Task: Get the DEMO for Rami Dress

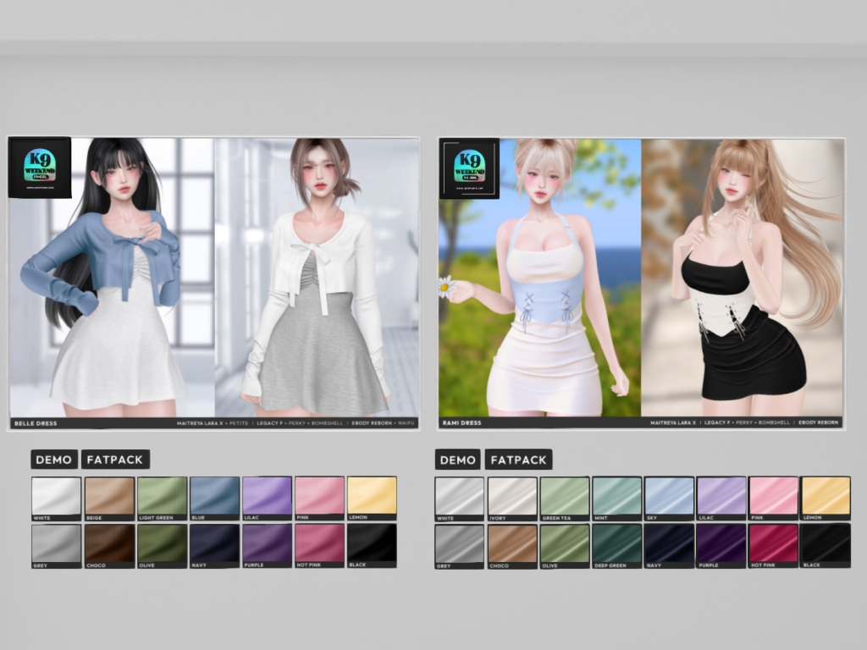Action: [x=457, y=460]
